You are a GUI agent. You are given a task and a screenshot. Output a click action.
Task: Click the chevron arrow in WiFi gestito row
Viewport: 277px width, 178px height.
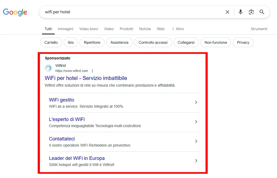click(196, 102)
